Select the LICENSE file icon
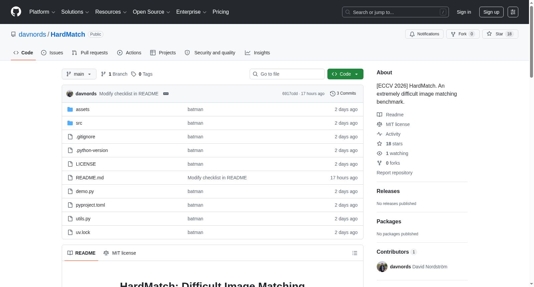This screenshot has height=287, width=534. (x=70, y=164)
